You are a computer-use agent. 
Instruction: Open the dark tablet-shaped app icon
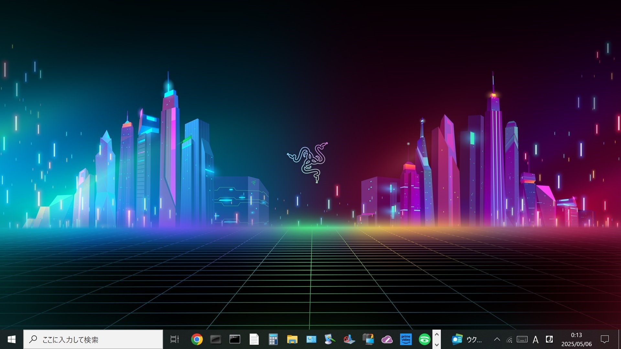pos(216,339)
